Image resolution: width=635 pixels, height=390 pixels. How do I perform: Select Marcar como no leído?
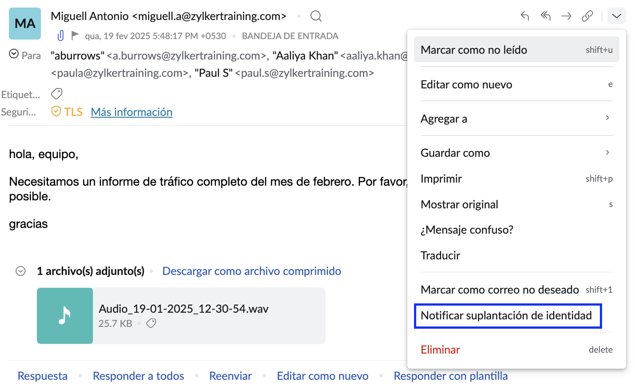516,50
